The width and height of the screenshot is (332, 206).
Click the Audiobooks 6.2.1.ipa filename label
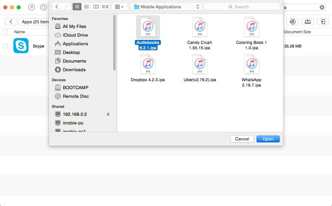(148, 45)
